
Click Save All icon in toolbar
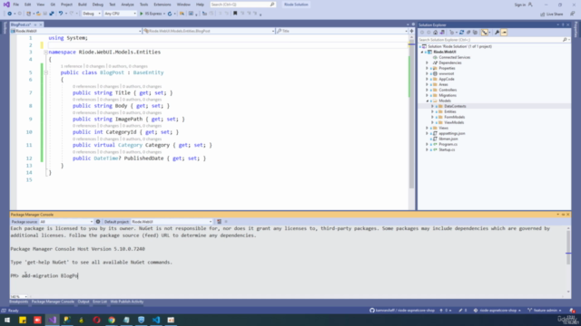pyautogui.click(x=52, y=14)
